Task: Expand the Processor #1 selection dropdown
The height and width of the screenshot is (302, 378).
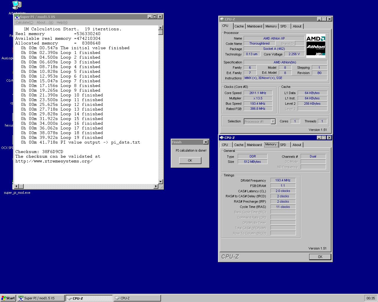Action: click(x=273, y=122)
